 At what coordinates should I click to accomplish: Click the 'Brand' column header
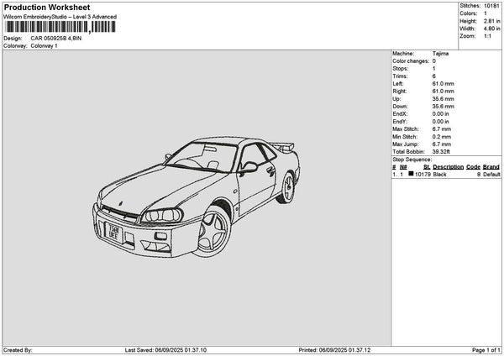pos(491,167)
